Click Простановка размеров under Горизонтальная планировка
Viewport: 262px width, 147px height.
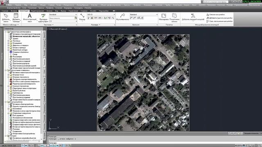[21, 59]
